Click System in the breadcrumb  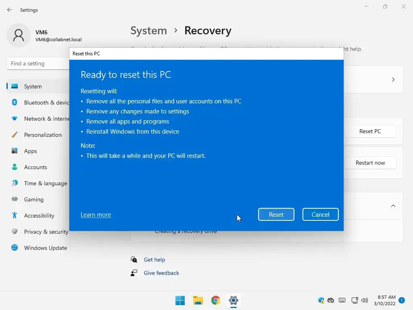pos(149,31)
